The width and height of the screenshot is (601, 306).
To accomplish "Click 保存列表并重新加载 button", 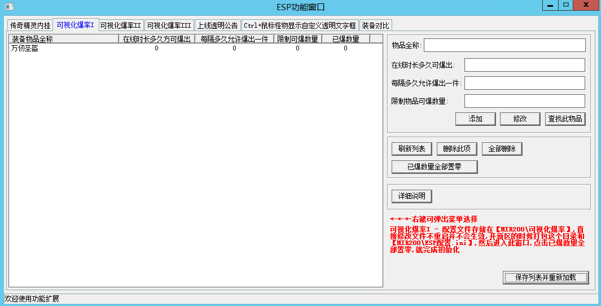I will click(546, 278).
